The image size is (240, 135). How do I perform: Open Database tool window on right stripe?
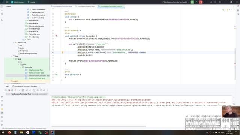[238, 10]
